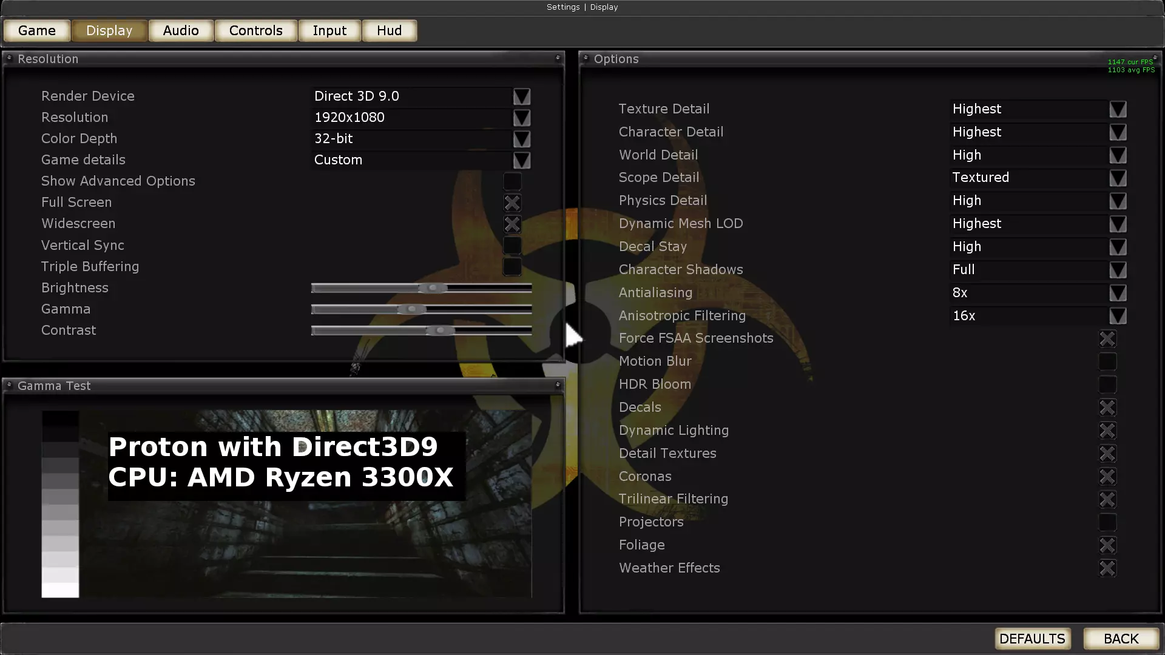The height and width of the screenshot is (655, 1165).
Task: Click Options panel's left header icon
Action: click(586, 58)
